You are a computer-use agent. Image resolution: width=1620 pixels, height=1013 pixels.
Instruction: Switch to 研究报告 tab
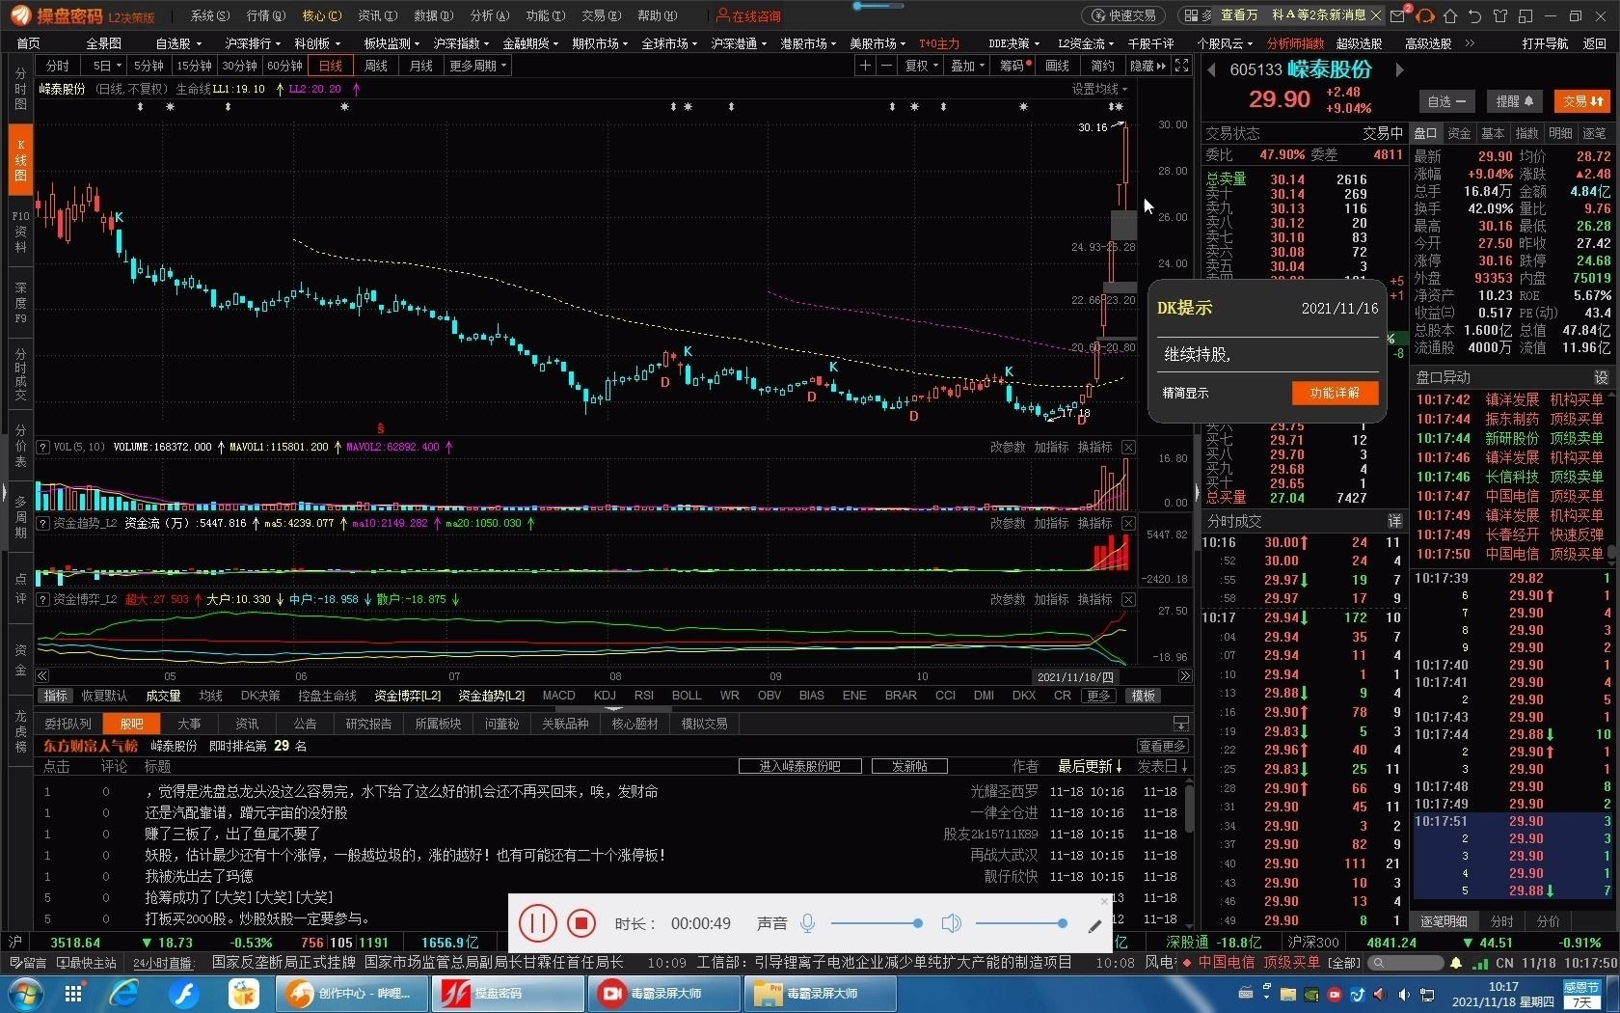[368, 724]
